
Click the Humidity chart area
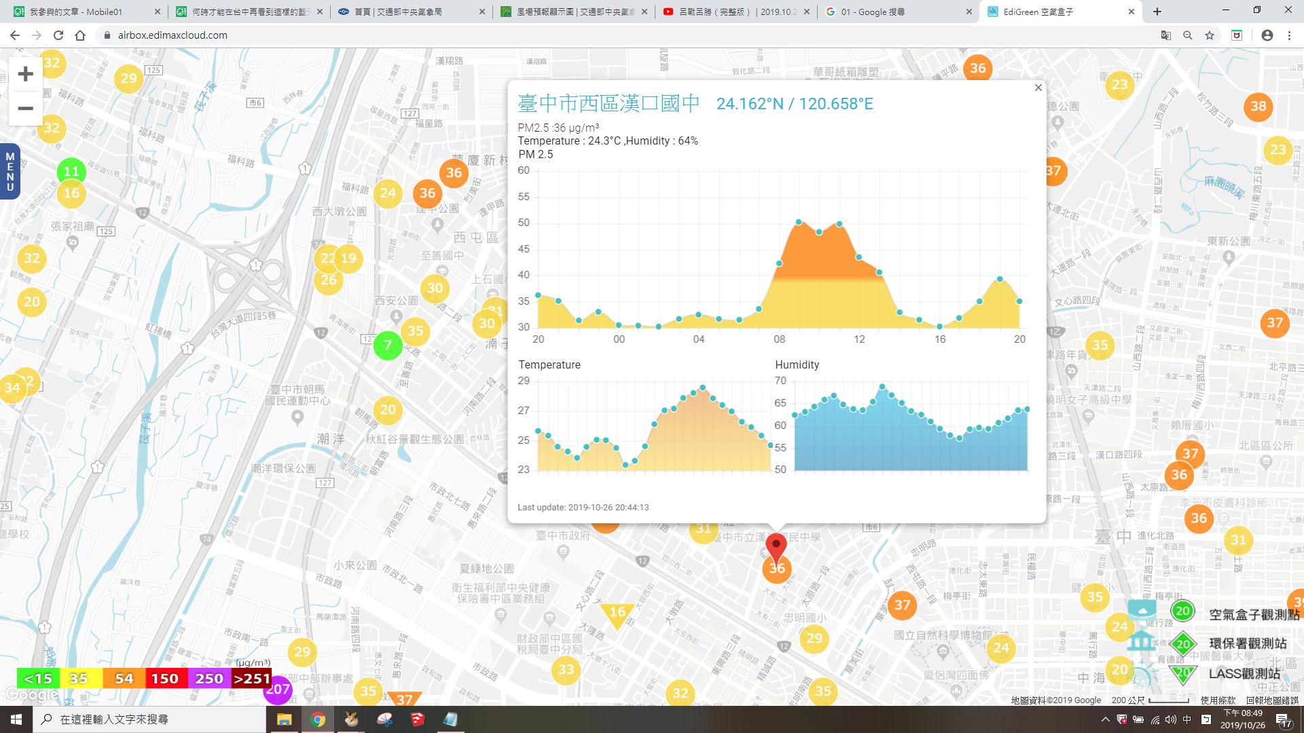pos(911,426)
